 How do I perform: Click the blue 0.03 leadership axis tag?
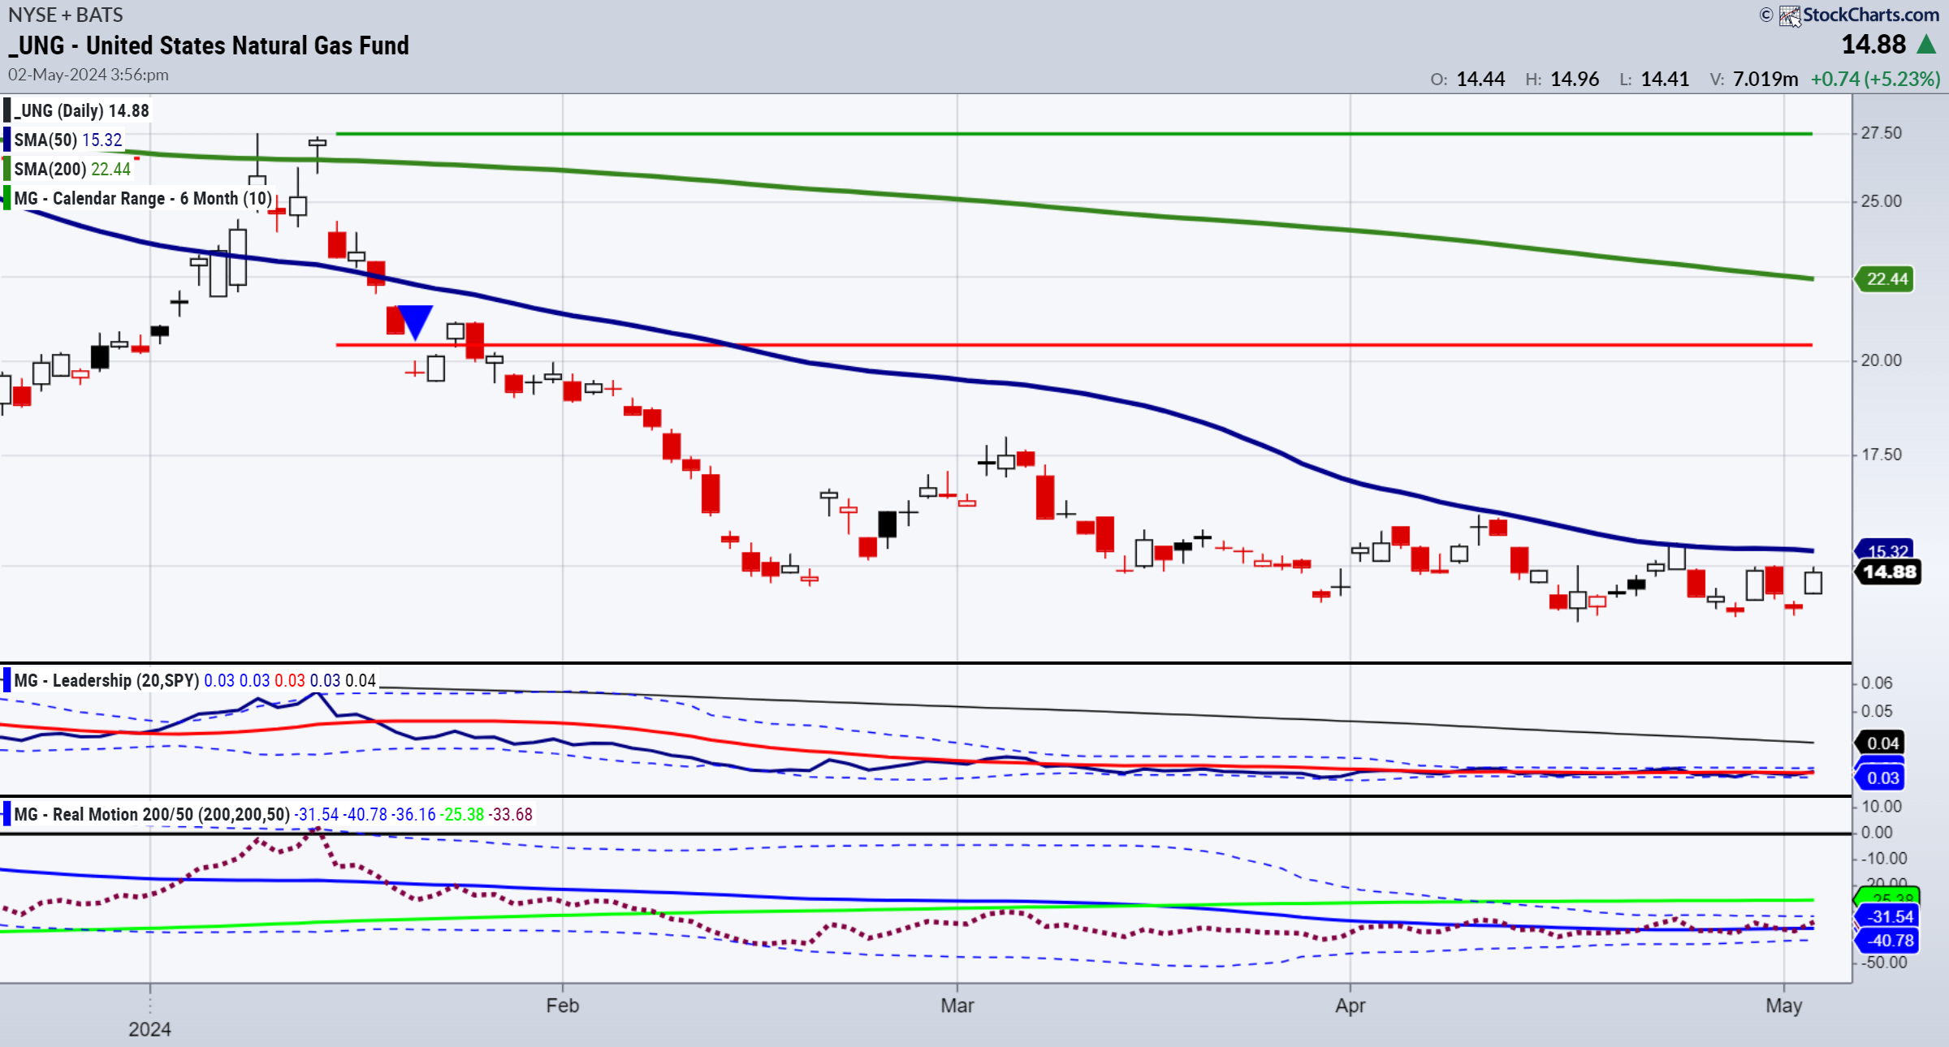[1881, 778]
